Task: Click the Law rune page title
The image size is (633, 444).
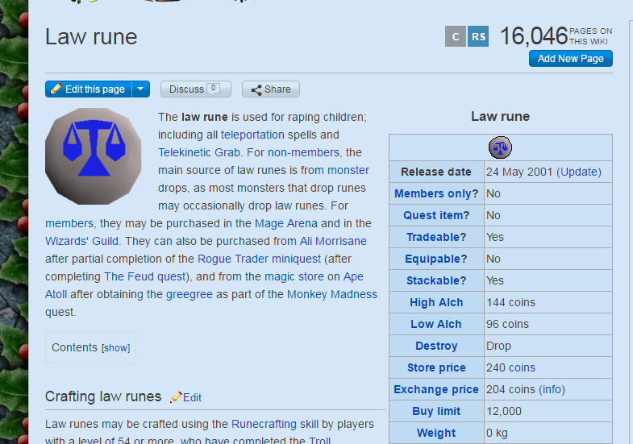Action: (91, 37)
